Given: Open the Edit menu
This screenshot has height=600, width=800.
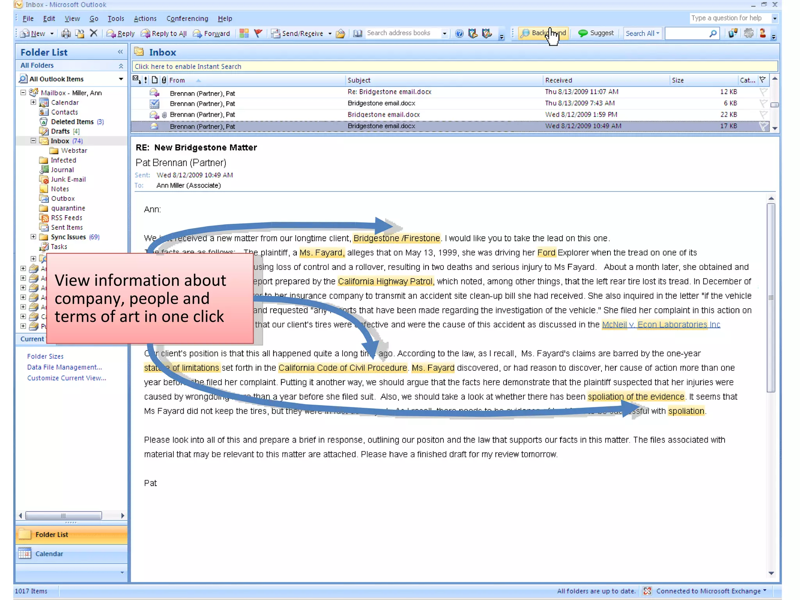Looking at the screenshot, I should 49,18.
